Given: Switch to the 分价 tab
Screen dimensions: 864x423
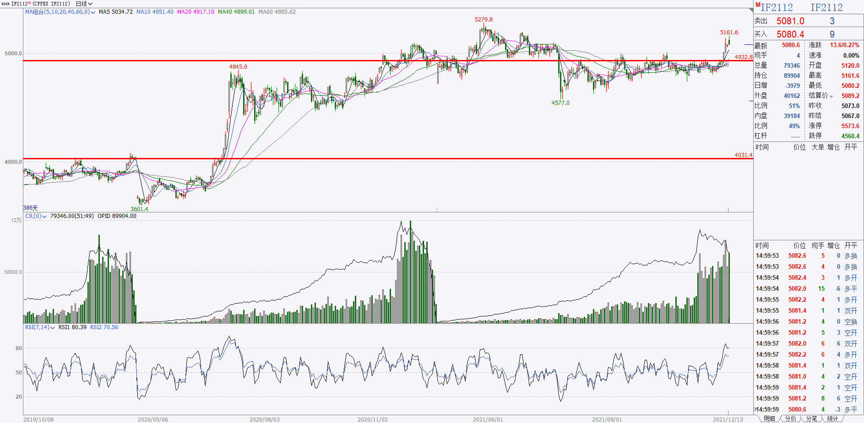Looking at the screenshot, I should click(791, 418).
